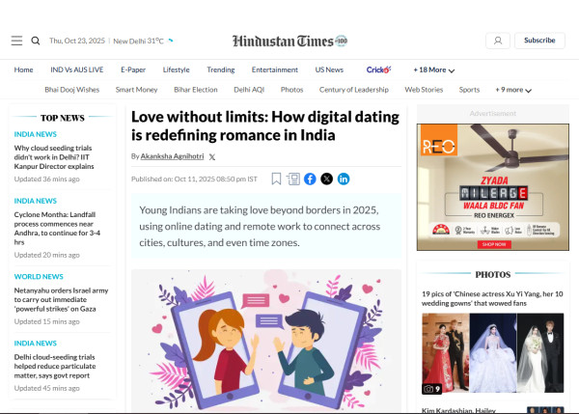Expand the '+9 more' topics dropdown
Screen dimensions: 579x414
click(512, 90)
